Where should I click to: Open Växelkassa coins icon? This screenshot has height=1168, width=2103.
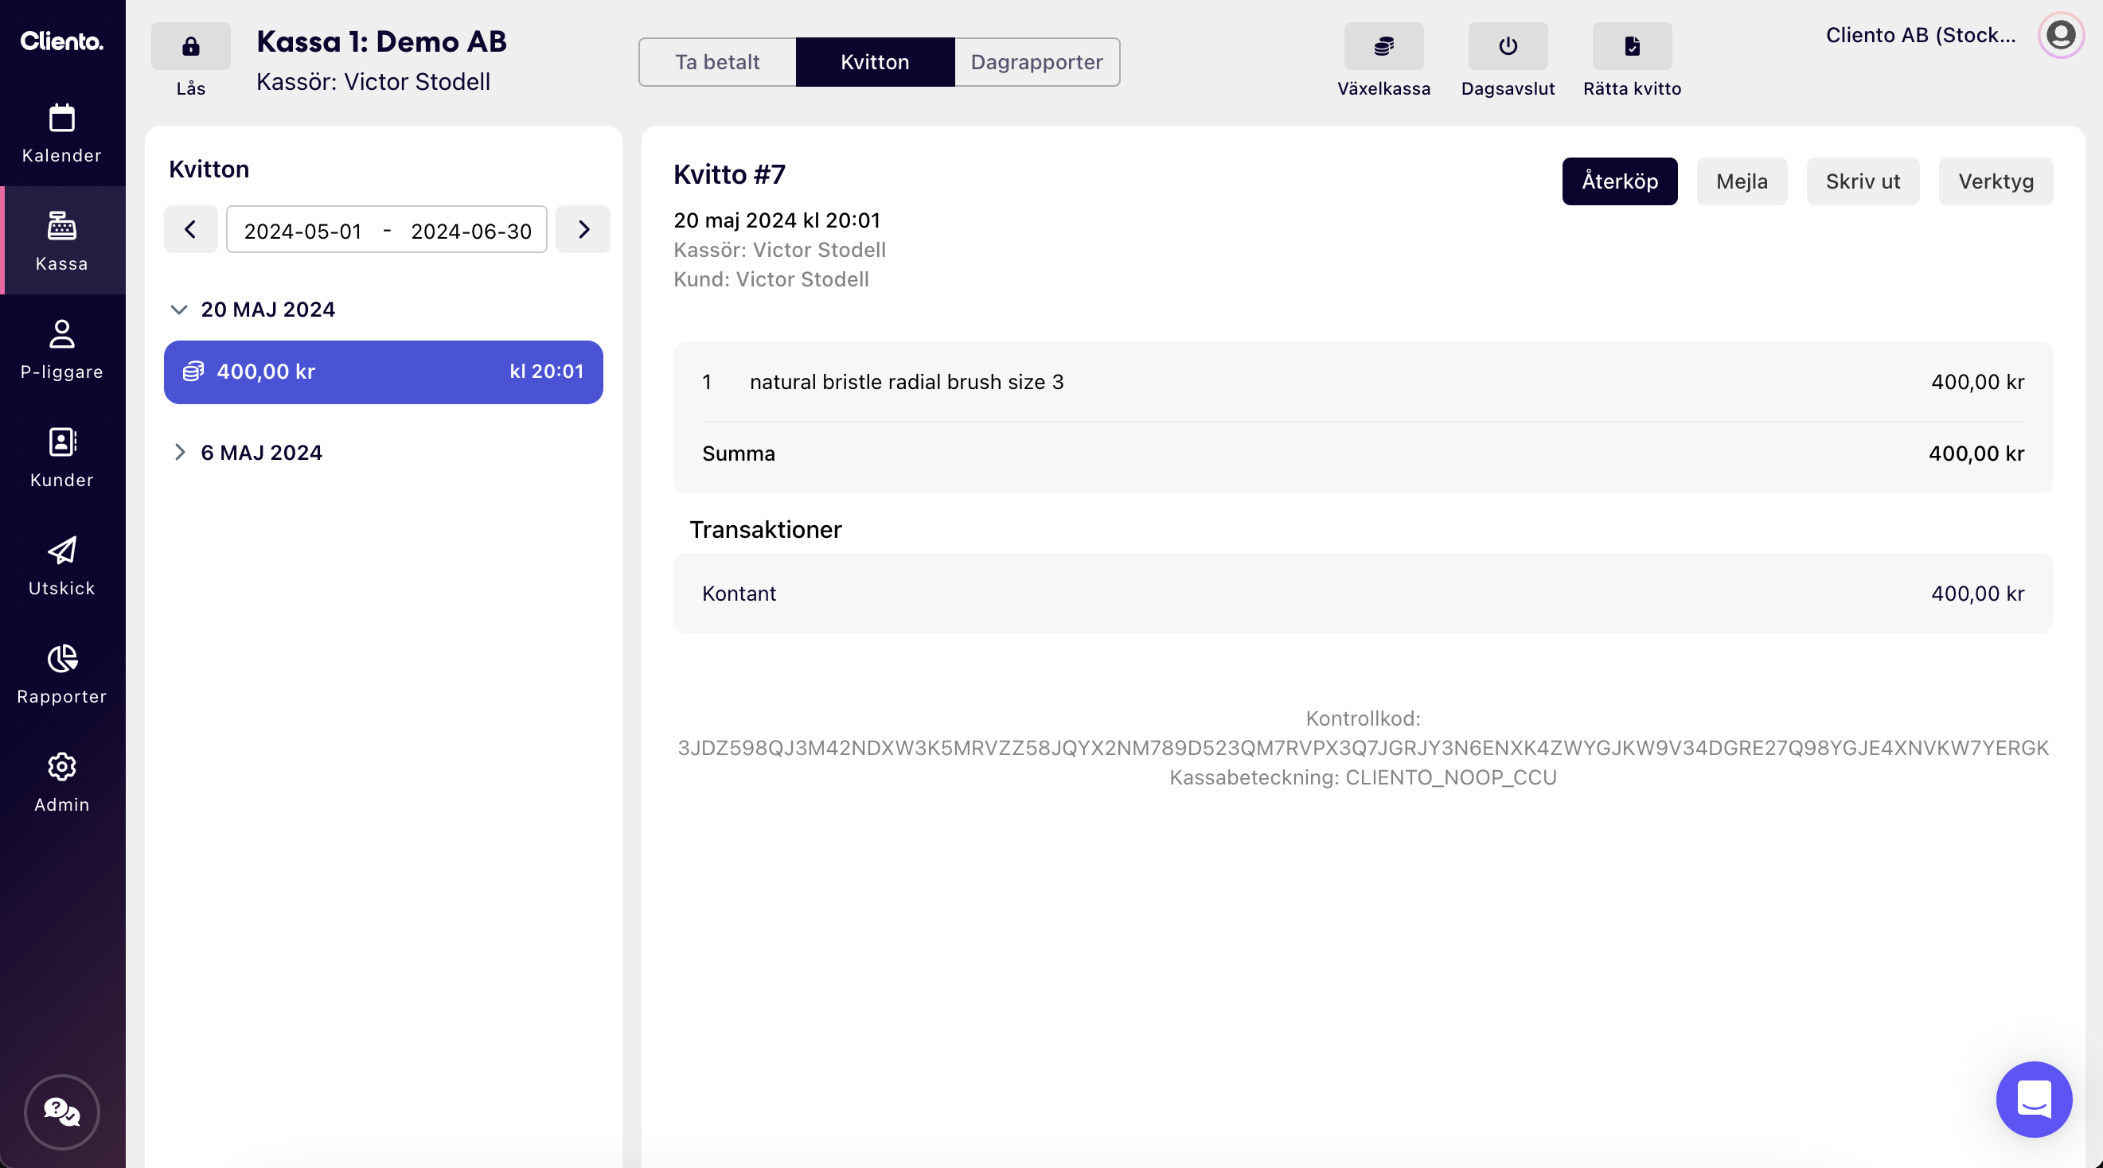pos(1383,46)
